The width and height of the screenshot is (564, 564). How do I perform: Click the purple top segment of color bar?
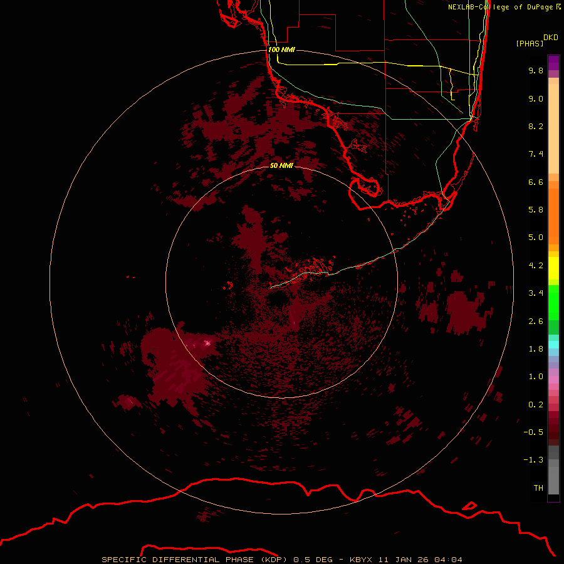[553, 63]
